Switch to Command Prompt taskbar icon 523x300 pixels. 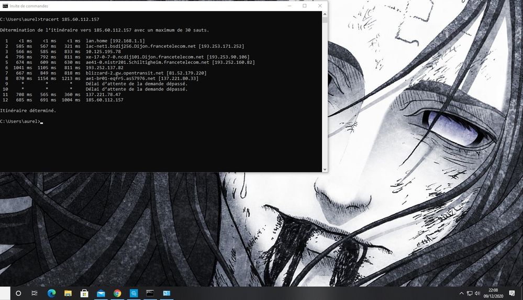150,293
